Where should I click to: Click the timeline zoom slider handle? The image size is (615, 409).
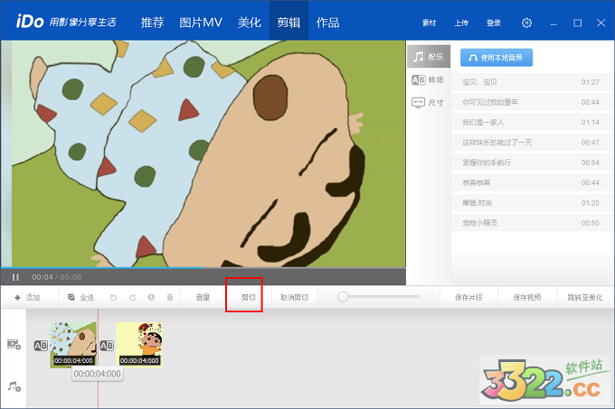coord(343,296)
